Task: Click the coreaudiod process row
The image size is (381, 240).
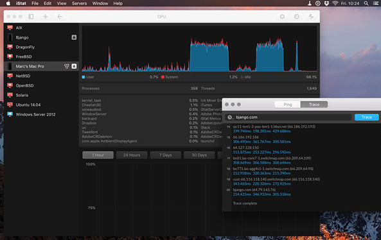Action: click(139, 110)
